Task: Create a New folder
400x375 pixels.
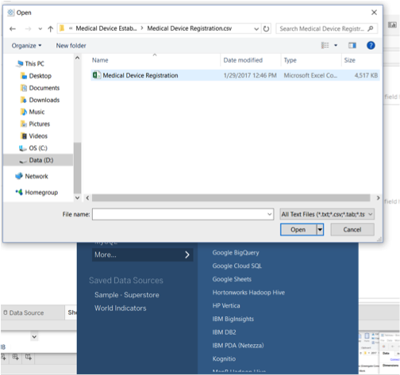Action: (x=71, y=46)
